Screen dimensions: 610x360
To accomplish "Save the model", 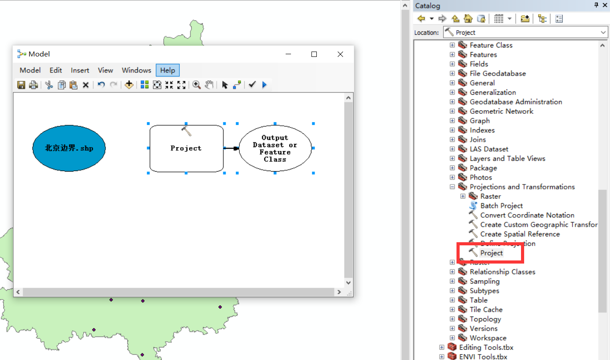I will pos(21,84).
